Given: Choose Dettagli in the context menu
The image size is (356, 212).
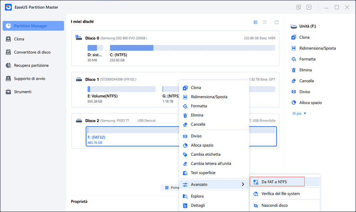Looking at the screenshot, I should [214, 206].
